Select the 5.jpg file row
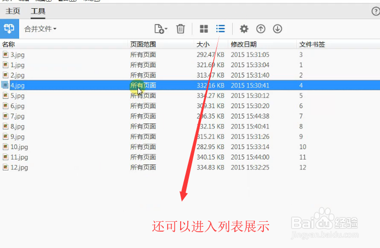The height and width of the screenshot is (248, 380). 190,96
